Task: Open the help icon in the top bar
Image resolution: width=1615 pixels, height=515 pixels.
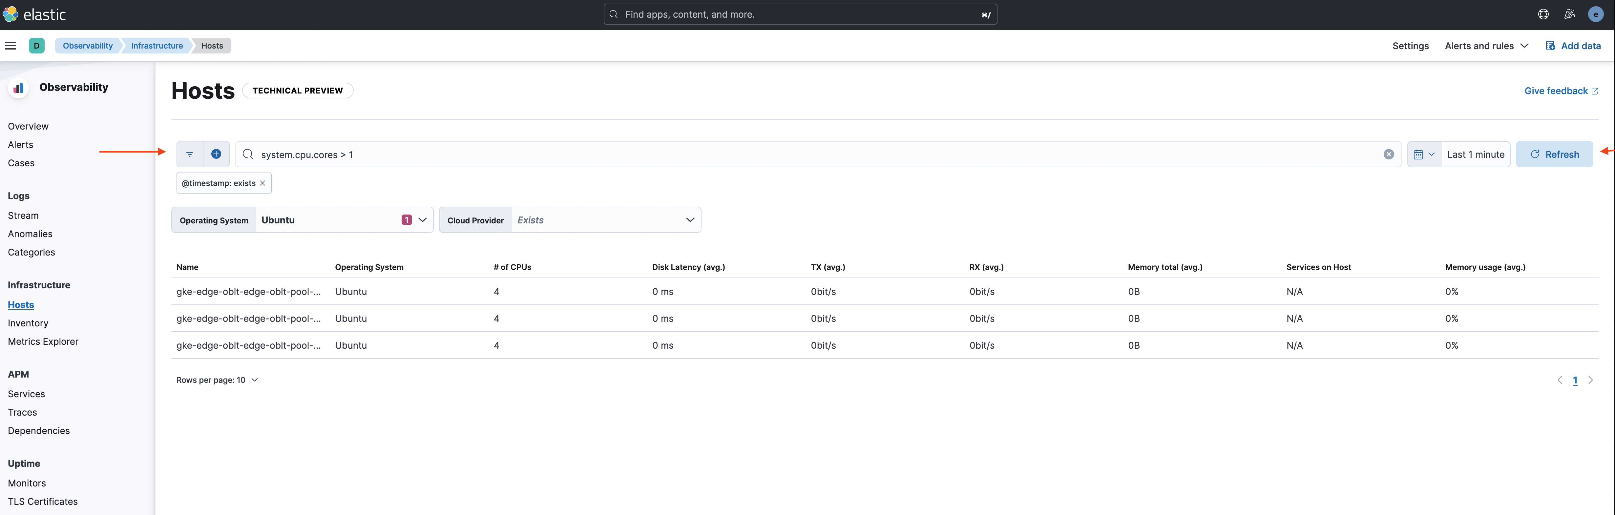Action: pyautogui.click(x=1543, y=14)
